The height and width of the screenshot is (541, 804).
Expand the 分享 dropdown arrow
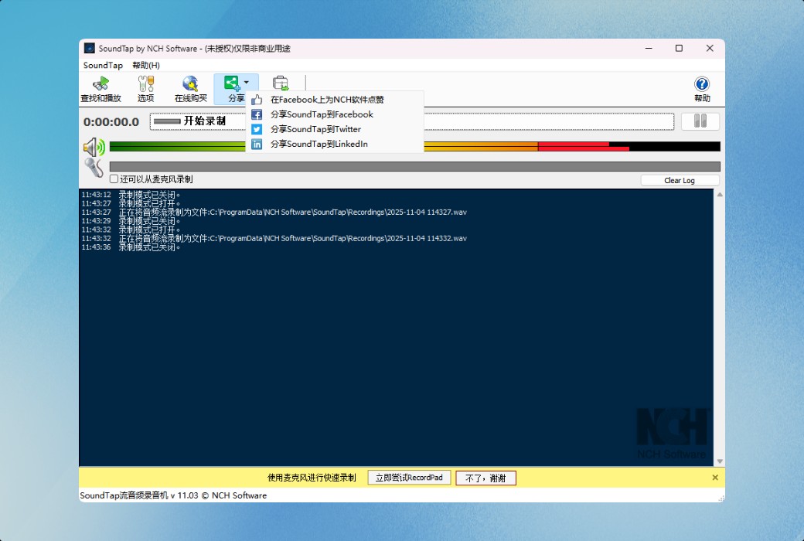pos(244,83)
